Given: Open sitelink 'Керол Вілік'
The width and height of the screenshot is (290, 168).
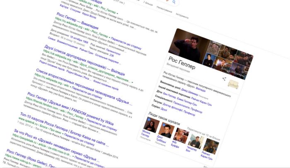Looking at the screenshot, I should 89,16.
